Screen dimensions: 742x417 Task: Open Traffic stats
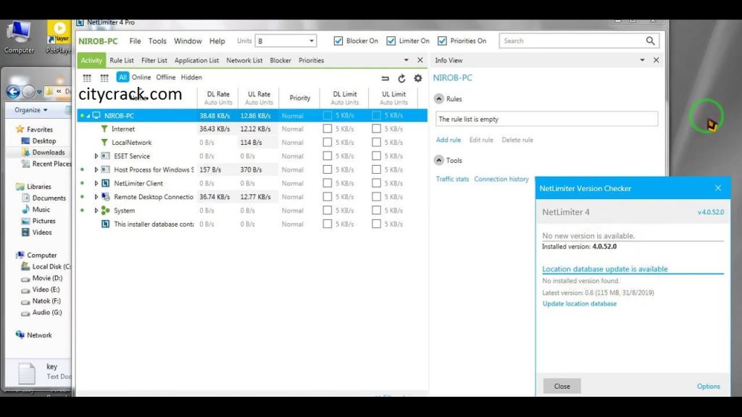click(x=452, y=180)
